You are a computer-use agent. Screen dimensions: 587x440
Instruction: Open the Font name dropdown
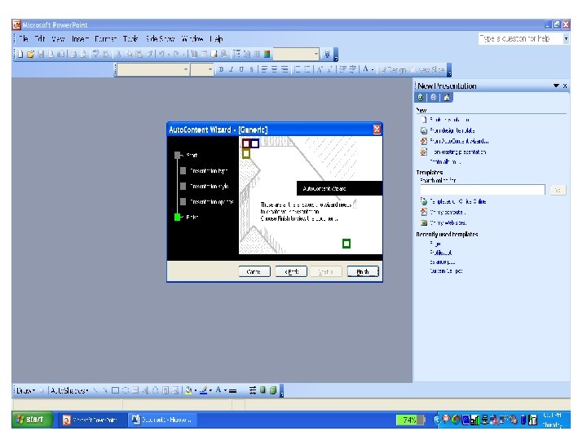186,69
